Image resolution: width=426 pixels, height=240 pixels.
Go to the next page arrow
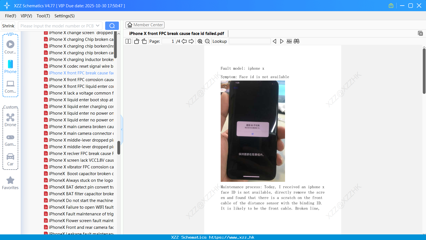tap(191, 41)
